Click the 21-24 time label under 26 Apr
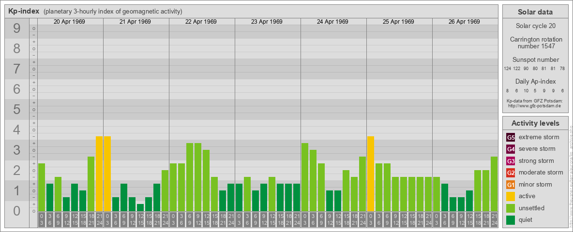 494,219
